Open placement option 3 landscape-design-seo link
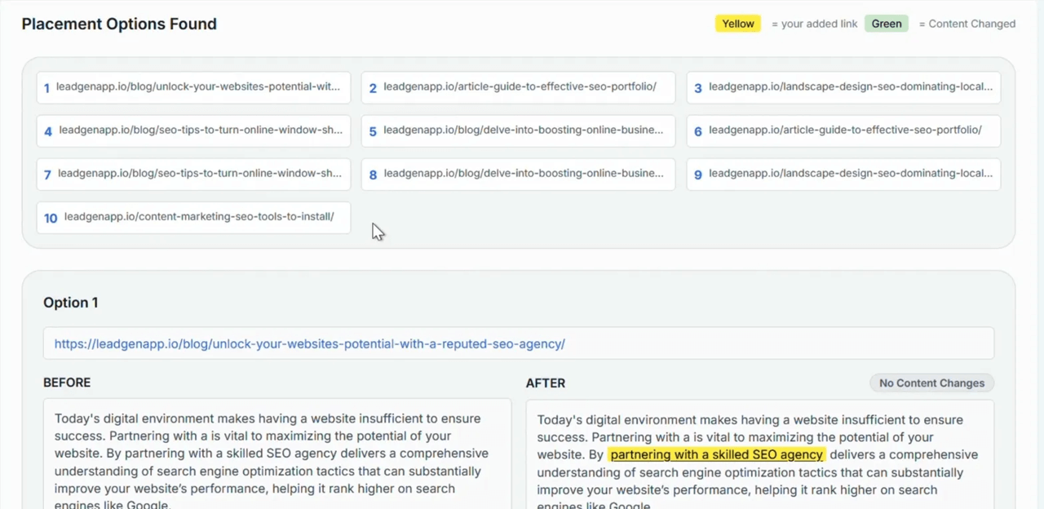The width and height of the screenshot is (1044, 509). pyautogui.click(x=843, y=87)
